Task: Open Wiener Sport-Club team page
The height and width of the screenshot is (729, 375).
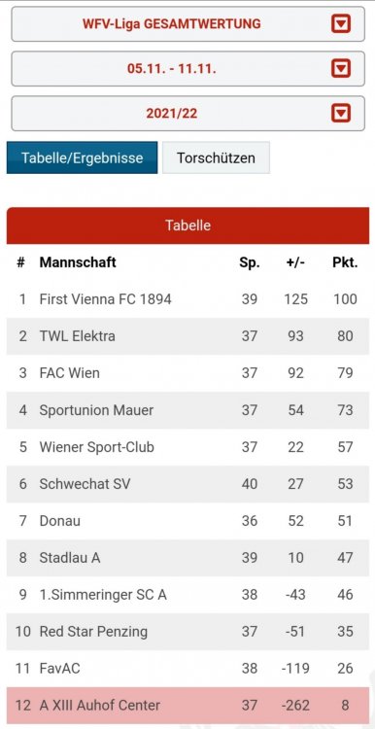Action: point(96,447)
